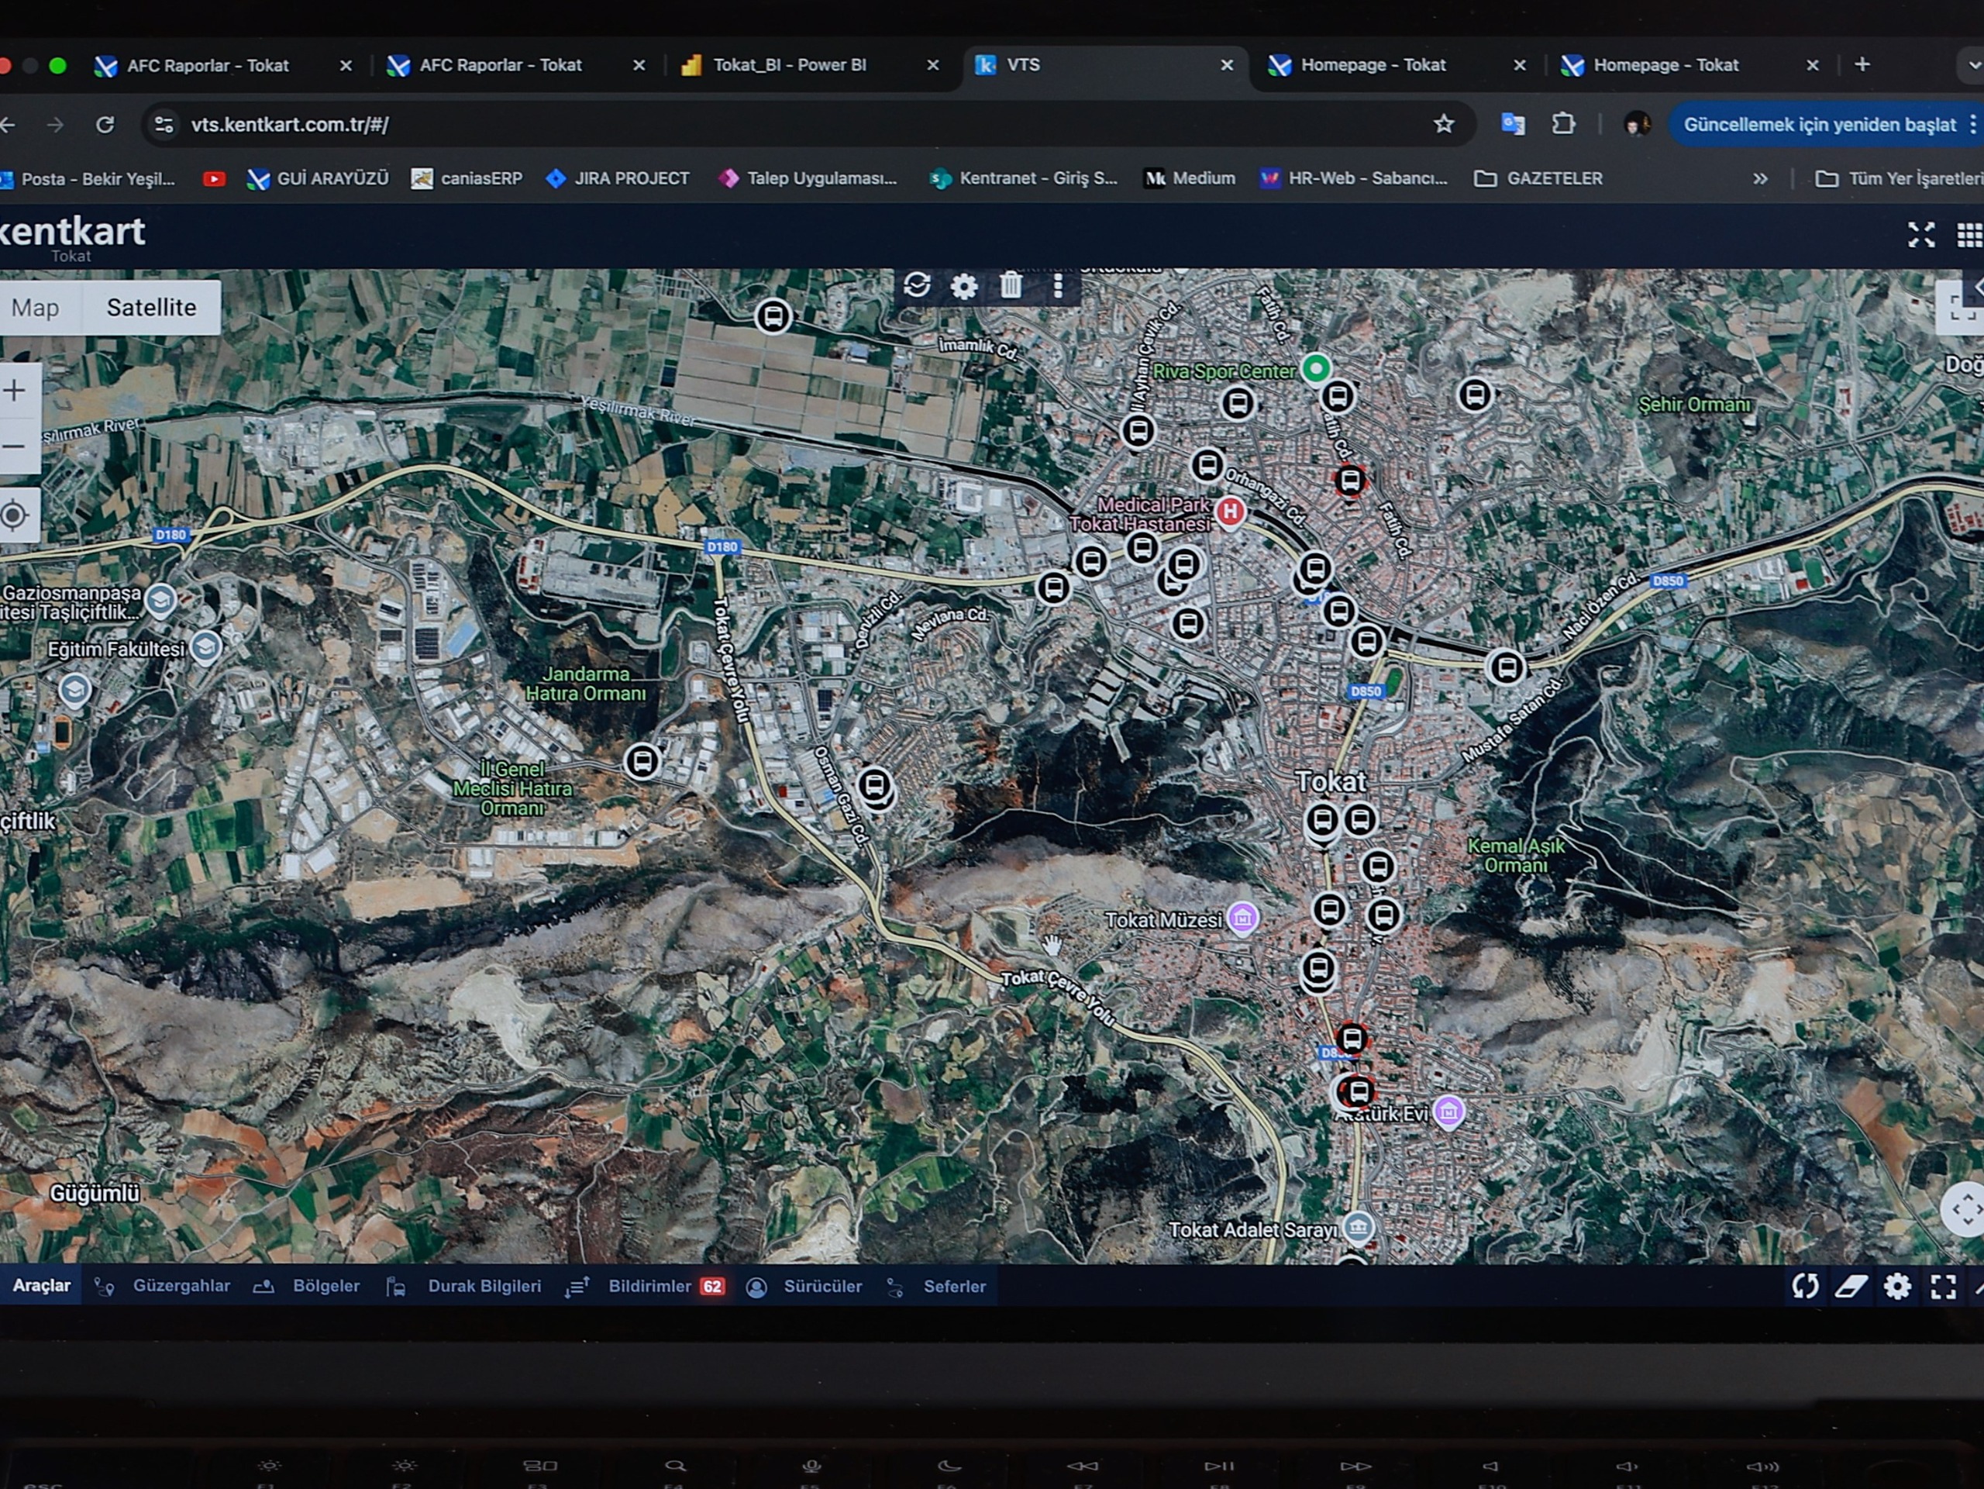Click the map refresh icon in top toolbar
This screenshot has height=1489, width=1984.
click(917, 285)
